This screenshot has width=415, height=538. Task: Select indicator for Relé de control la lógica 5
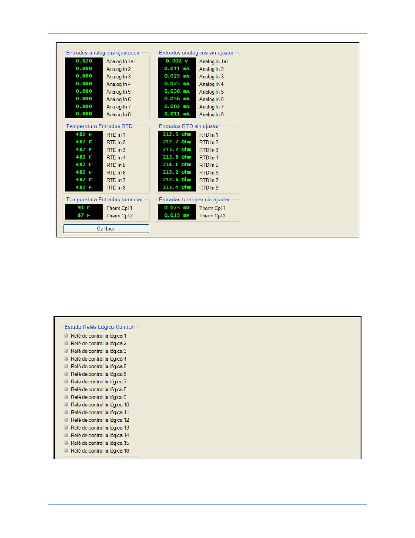66,366
